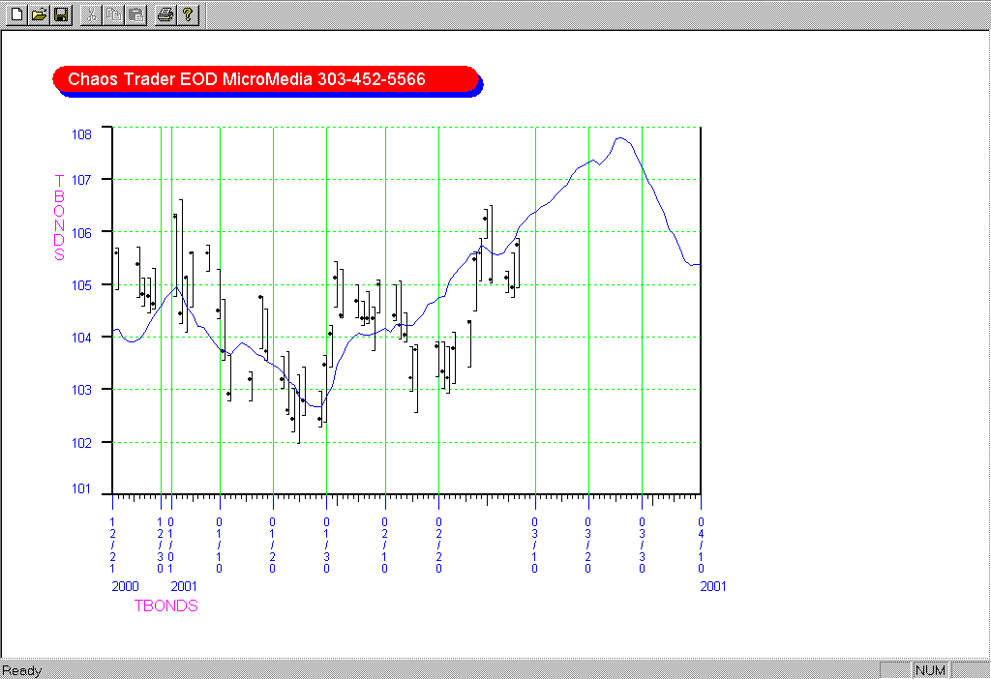
Task: Click the 12/21 date axis label
Action: (112, 546)
